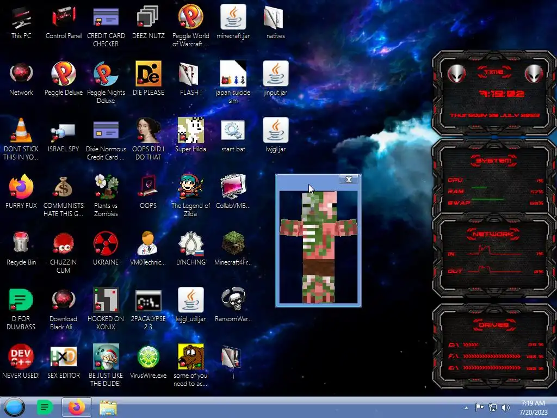Viewport: 557px width, 418px height.
Task: Switch to Firefox on the taskbar
Action: click(76, 407)
